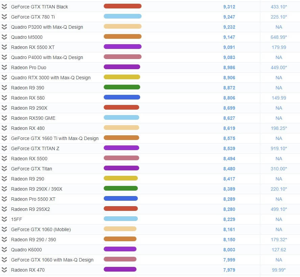This screenshot has height=277, width=300.
Task: Expand the Radeon RX 480 row chevron
Action: coord(4,128)
